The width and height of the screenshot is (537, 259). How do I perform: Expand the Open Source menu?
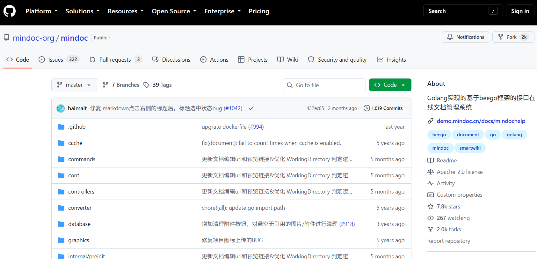(174, 11)
